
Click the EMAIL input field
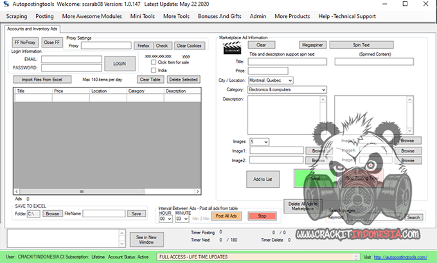(71, 59)
